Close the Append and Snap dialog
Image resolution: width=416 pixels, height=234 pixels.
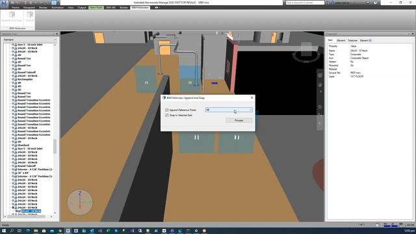click(252, 97)
